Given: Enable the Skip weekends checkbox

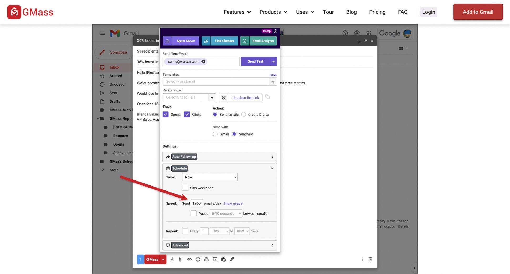Looking at the screenshot, I should tap(185, 188).
